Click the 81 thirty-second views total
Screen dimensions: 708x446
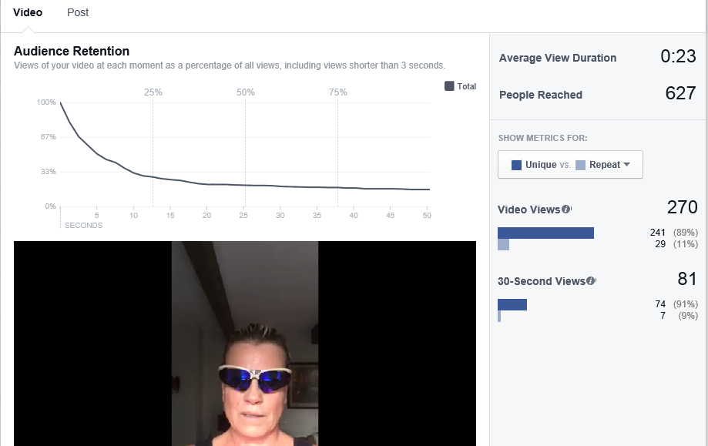coord(687,279)
